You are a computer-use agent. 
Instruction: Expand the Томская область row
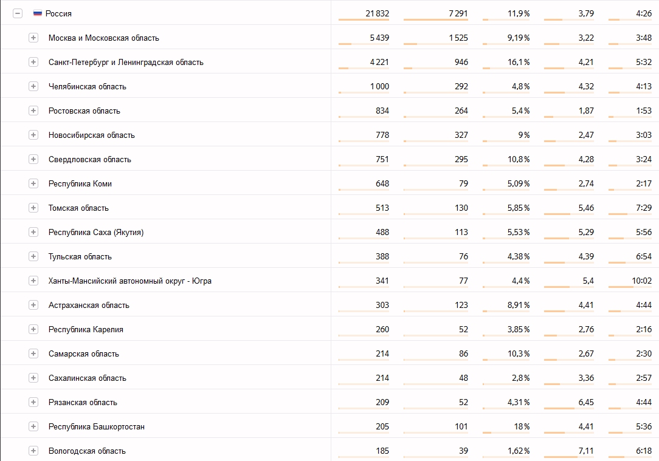33,208
